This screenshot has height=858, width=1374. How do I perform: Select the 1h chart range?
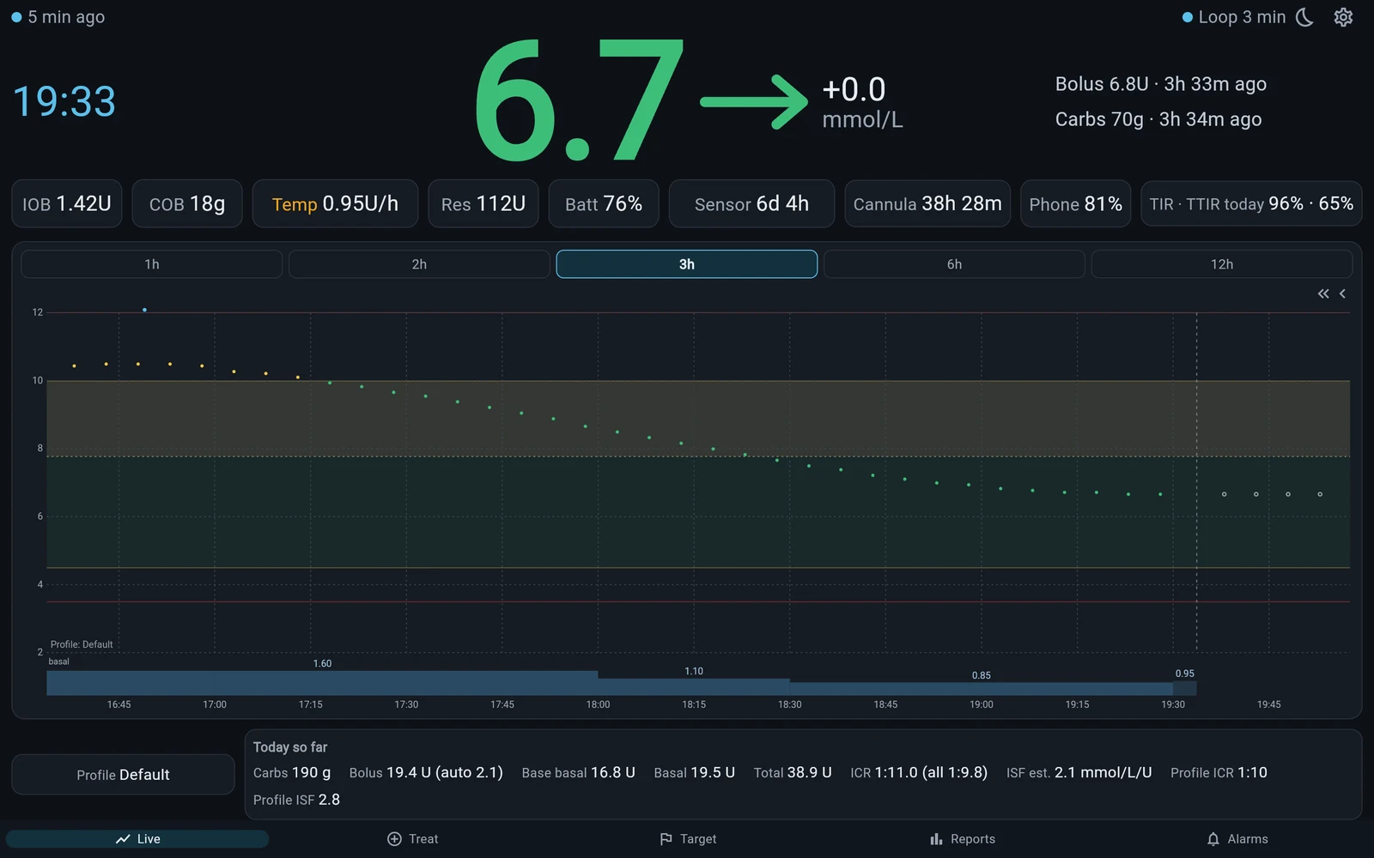[152, 264]
